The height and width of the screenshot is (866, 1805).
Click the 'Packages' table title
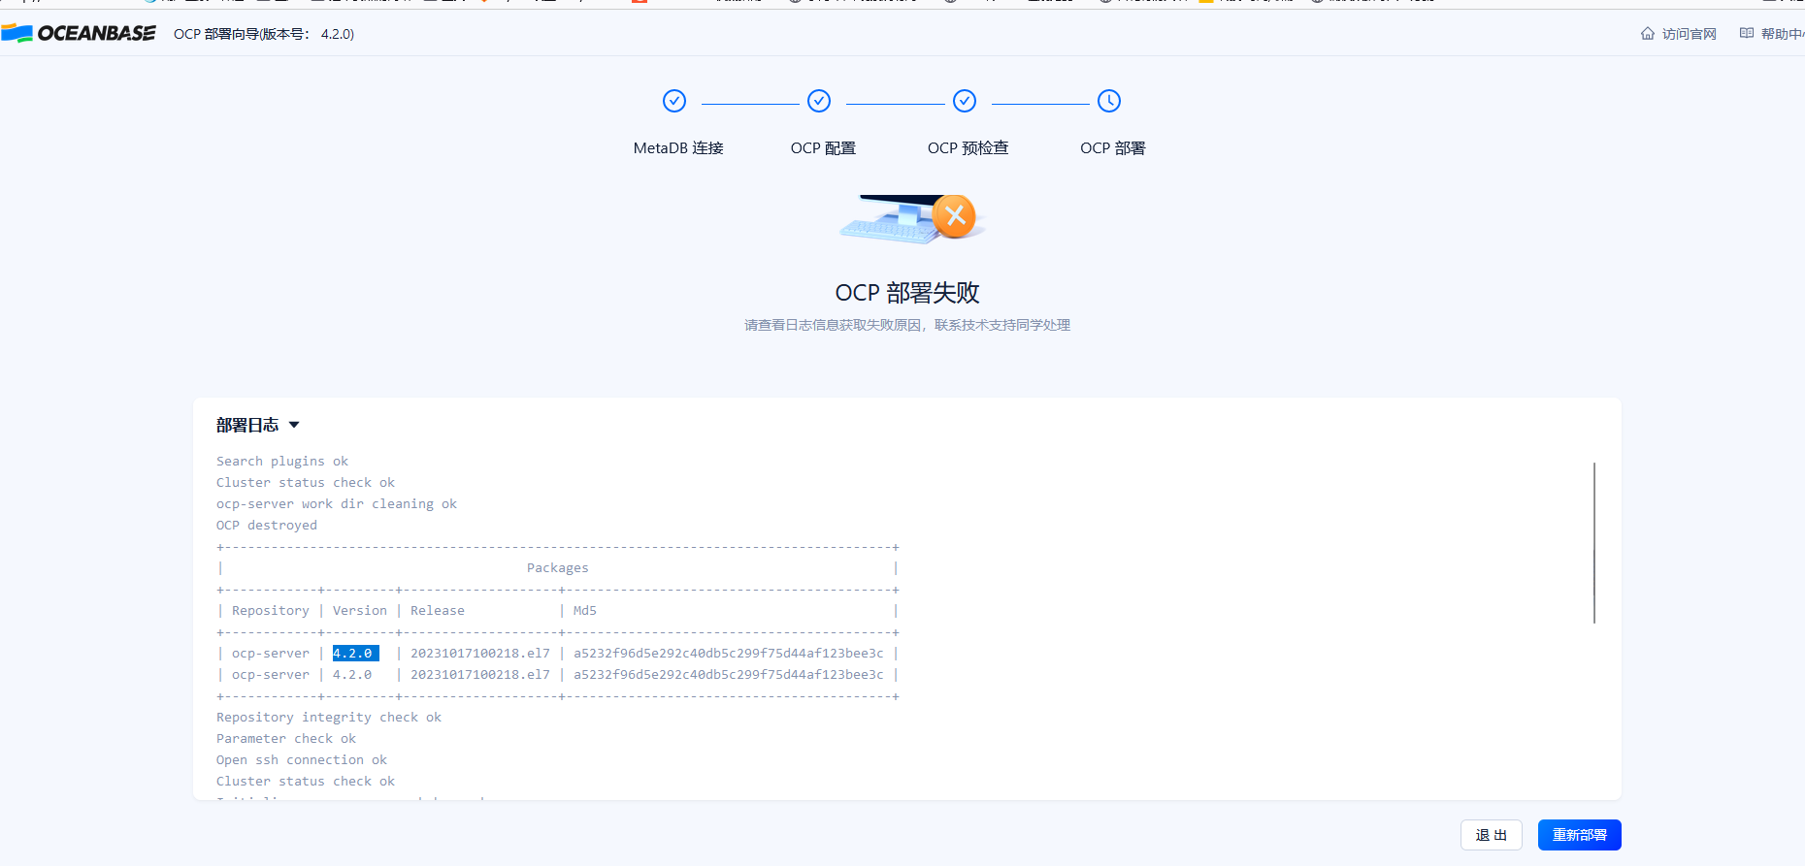pos(558,568)
